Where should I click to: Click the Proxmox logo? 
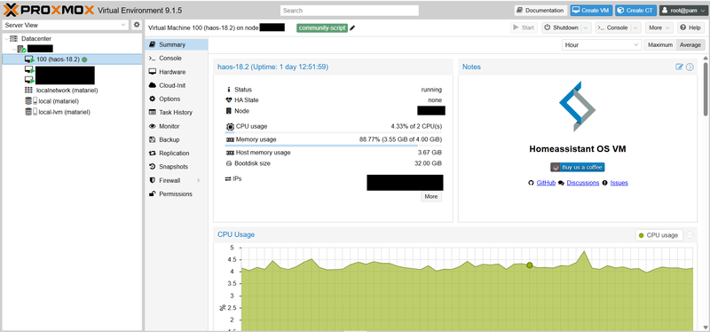click(49, 10)
